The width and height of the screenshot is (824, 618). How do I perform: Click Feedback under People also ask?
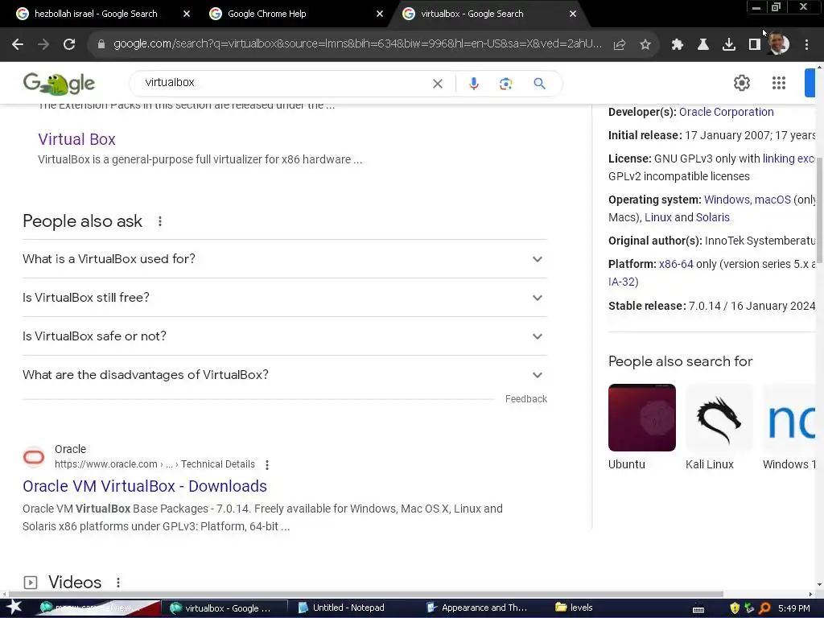(526, 399)
